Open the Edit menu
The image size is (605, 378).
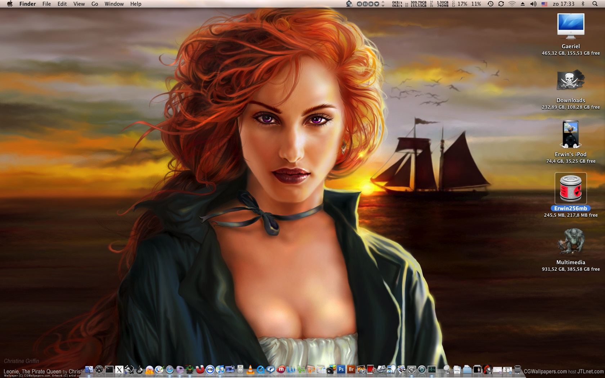pos(62,4)
